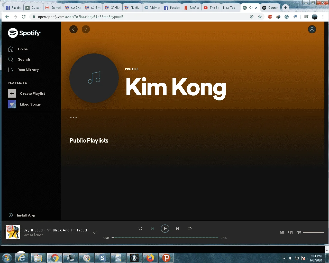Switch to the VidMate tab

click(152, 8)
